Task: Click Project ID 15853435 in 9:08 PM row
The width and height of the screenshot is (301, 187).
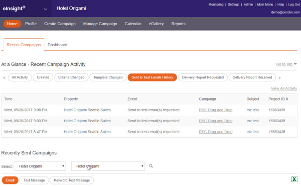Action: (x=277, y=110)
